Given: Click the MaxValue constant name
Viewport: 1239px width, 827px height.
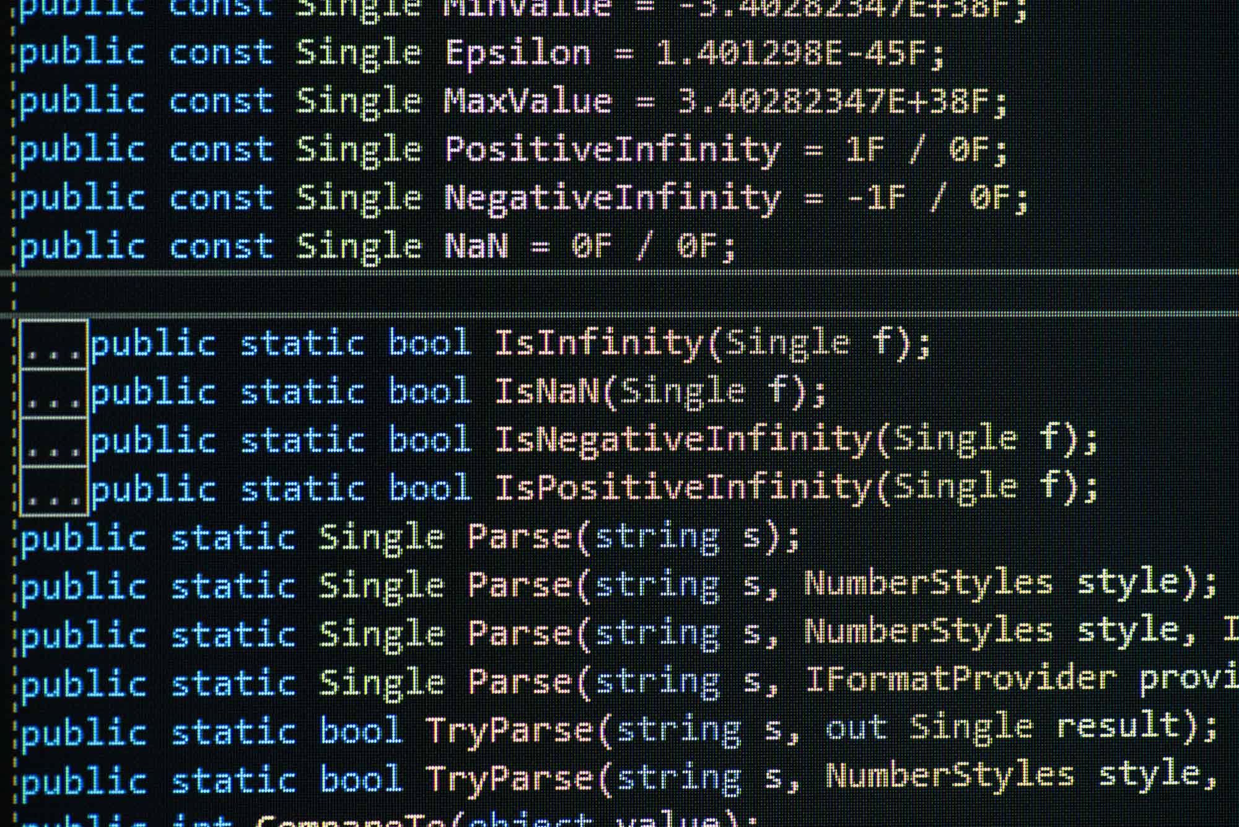Looking at the screenshot, I should tap(528, 101).
